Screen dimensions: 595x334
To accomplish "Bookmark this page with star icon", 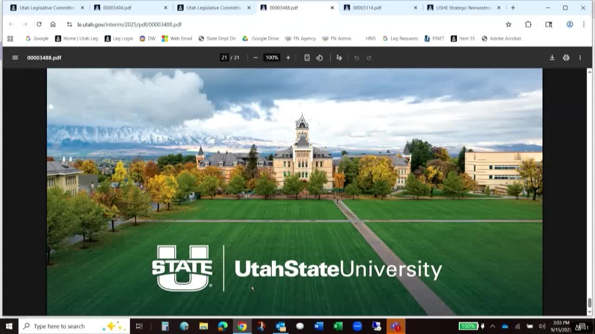I will (509, 24).
